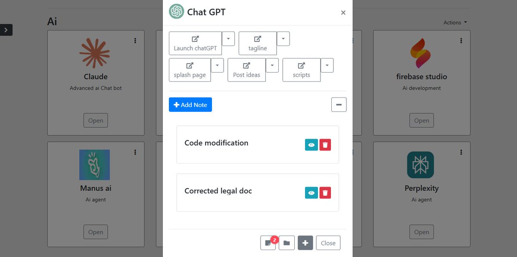This screenshot has height=257, width=517.
Task: Click the Manus ai card title text
Action: [x=96, y=188]
